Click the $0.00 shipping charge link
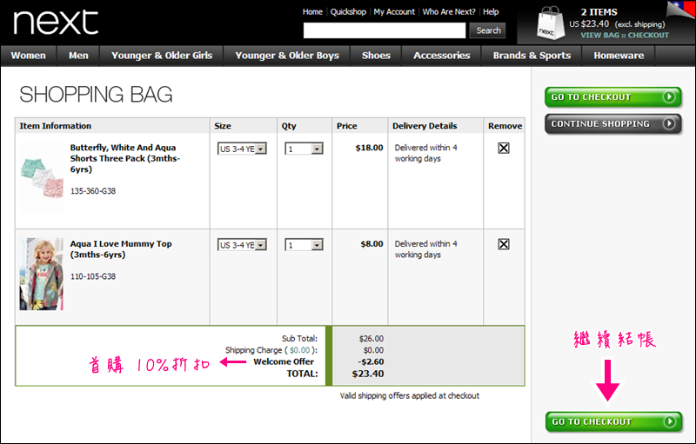The width and height of the screenshot is (696, 444). point(299,350)
